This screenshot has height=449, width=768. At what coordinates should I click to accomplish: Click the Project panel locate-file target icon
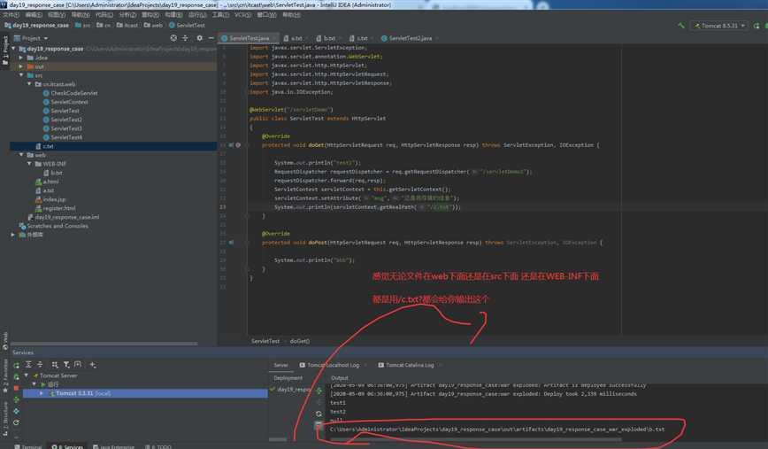click(x=173, y=38)
